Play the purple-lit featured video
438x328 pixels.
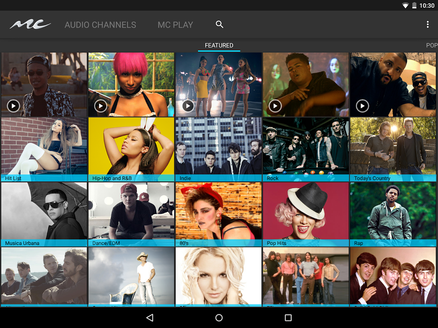tap(275, 106)
